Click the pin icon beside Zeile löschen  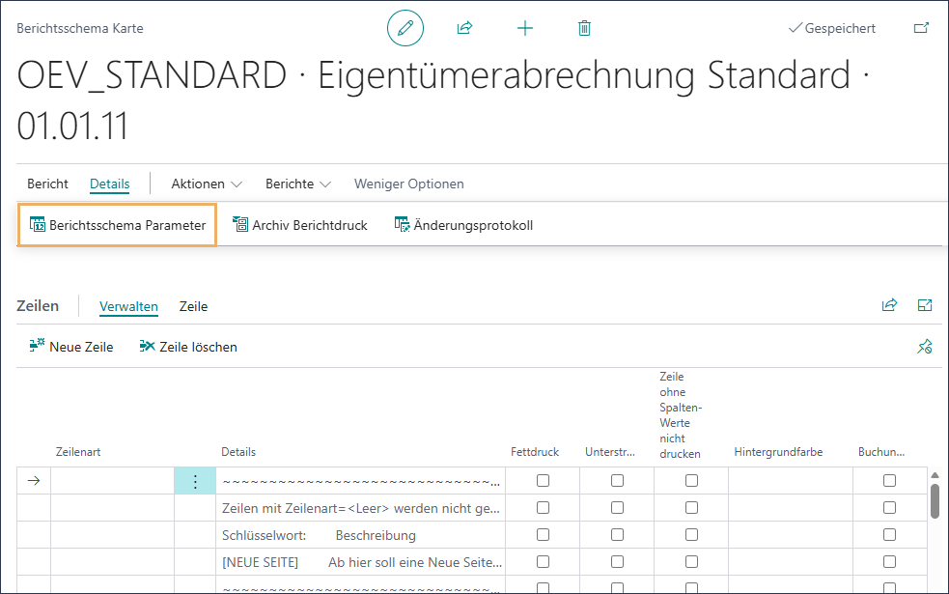pyautogui.click(x=925, y=347)
